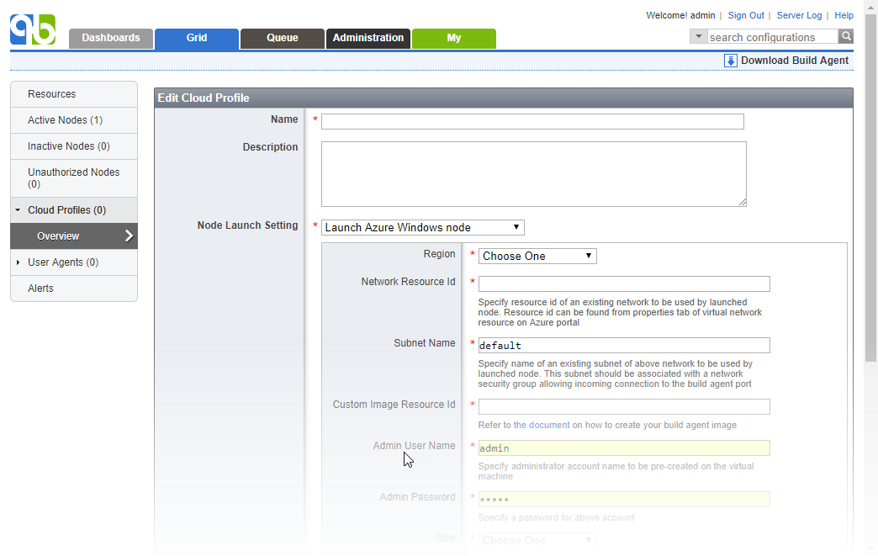Click the Overview chevron arrow
Image resolution: width=878 pixels, height=556 pixels.
point(129,236)
